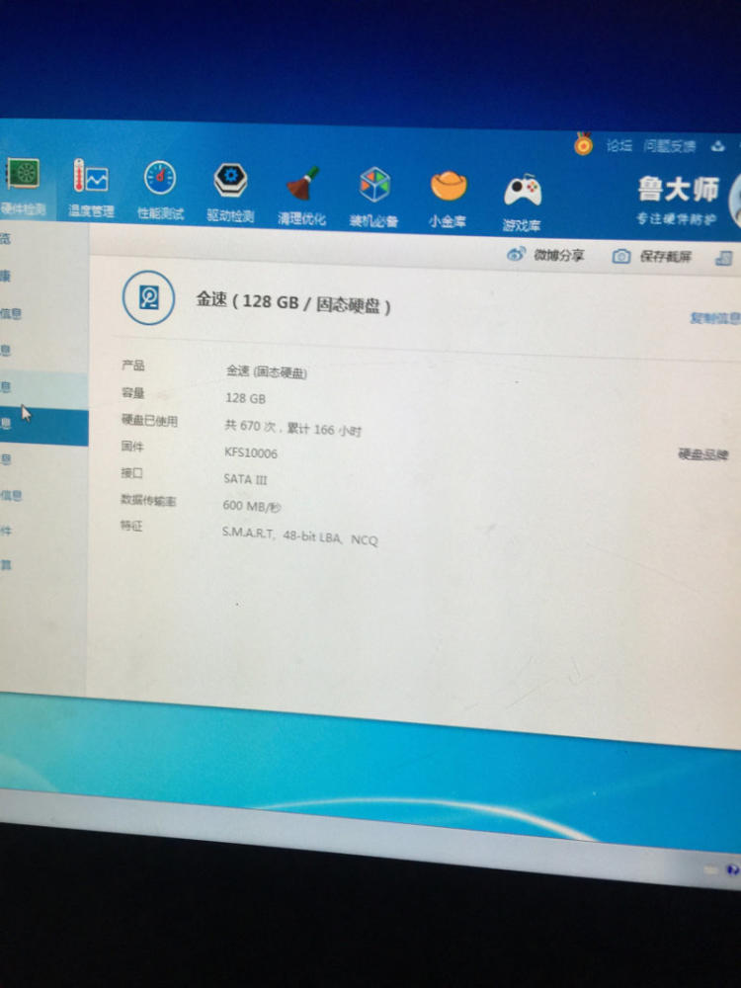
Task: Click the 硬盘品牌 brand label on right
Action: pyautogui.click(x=703, y=454)
